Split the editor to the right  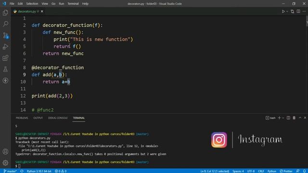click(x=298, y=12)
